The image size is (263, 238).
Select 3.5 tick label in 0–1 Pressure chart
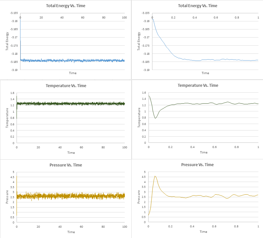(x=144, y=187)
